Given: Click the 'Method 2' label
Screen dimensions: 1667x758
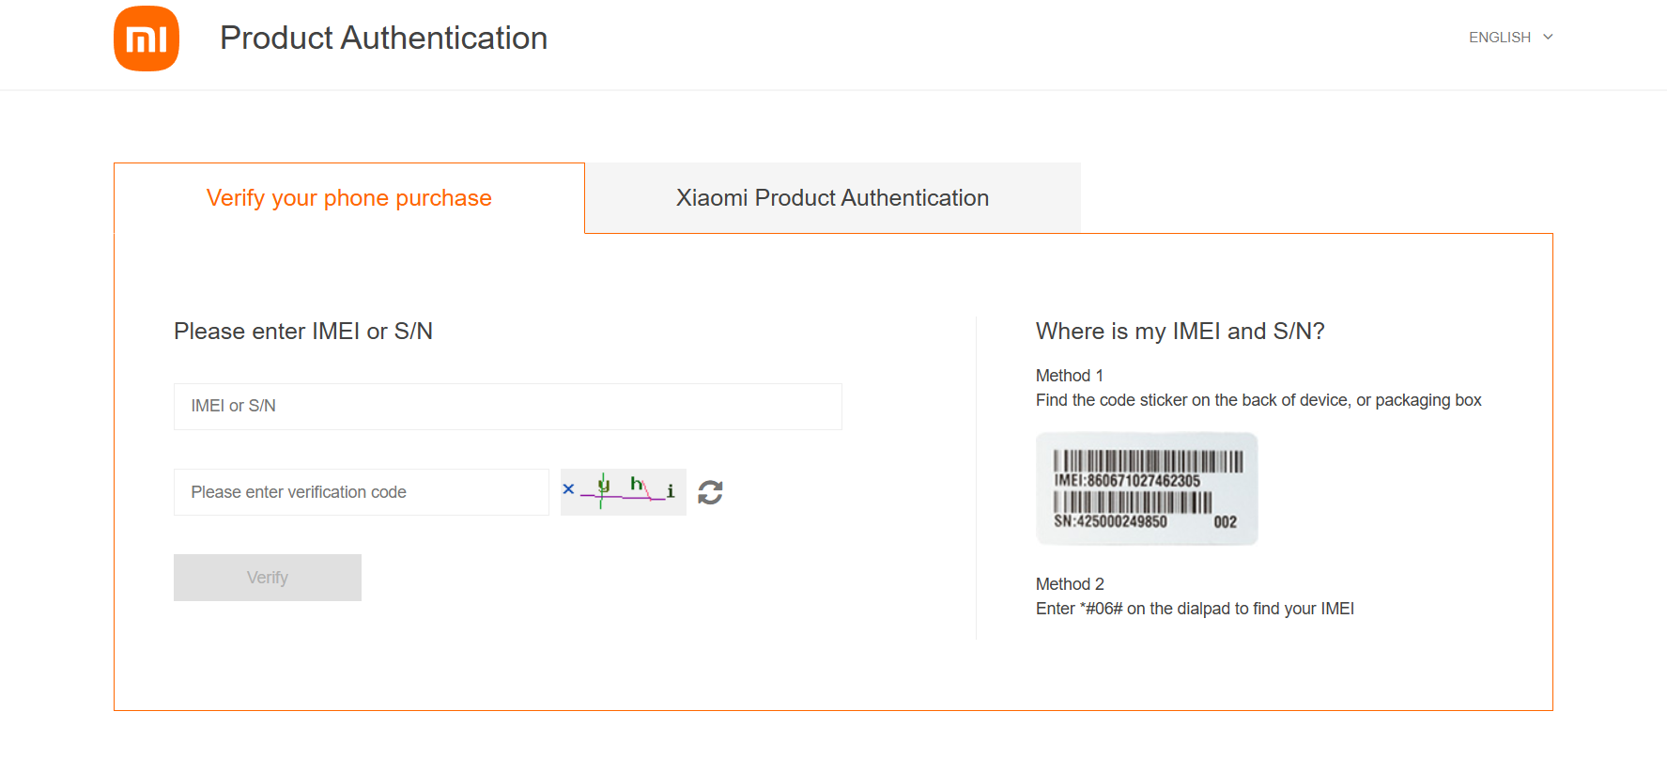Looking at the screenshot, I should [x=1070, y=584].
